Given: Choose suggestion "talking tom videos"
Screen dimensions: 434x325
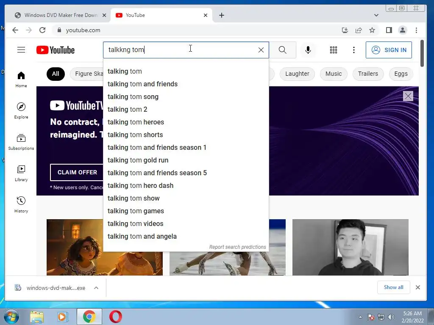Looking at the screenshot, I should point(186,224).
